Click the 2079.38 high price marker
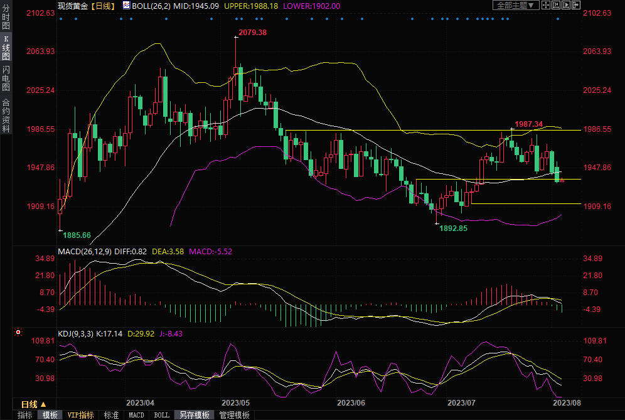Image resolution: width=625 pixels, height=420 pixels. 253,32
